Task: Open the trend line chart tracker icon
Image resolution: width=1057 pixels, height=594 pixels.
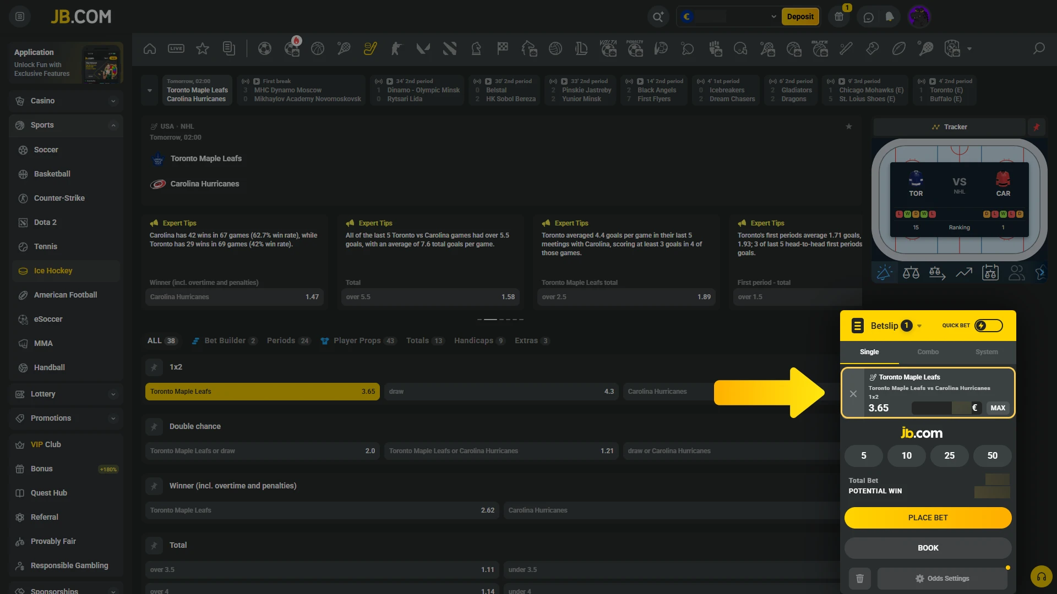Action: (964, 272)
